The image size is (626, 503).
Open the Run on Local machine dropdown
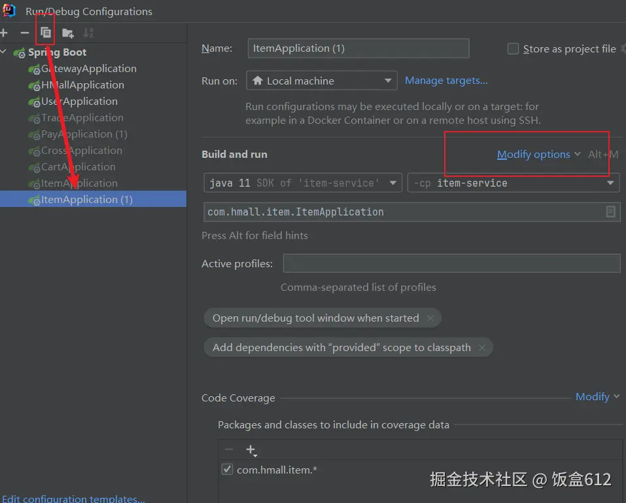click(x=321, y=81)
